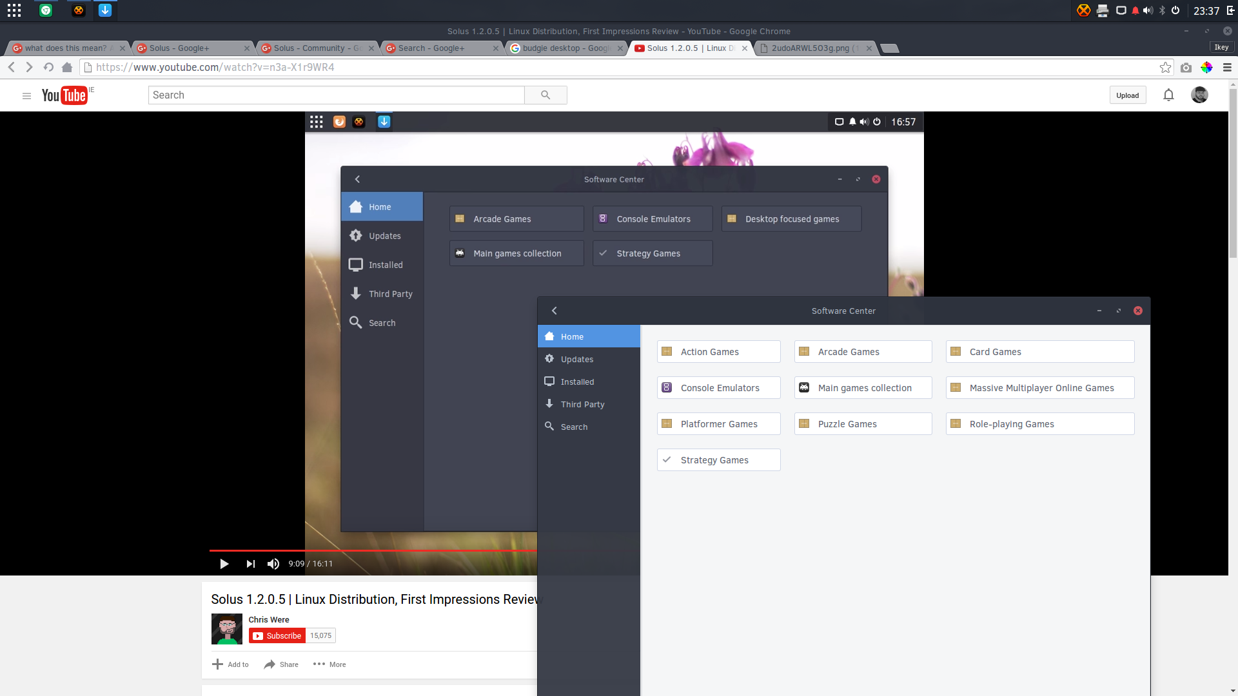This screenshot has width=1238, height=696.
Task: Skip to next video
Action: pos(250,564)
